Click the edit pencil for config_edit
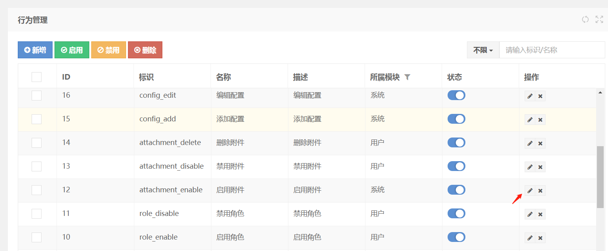Screen dimensions: 608x251 [x=530, y=96]
